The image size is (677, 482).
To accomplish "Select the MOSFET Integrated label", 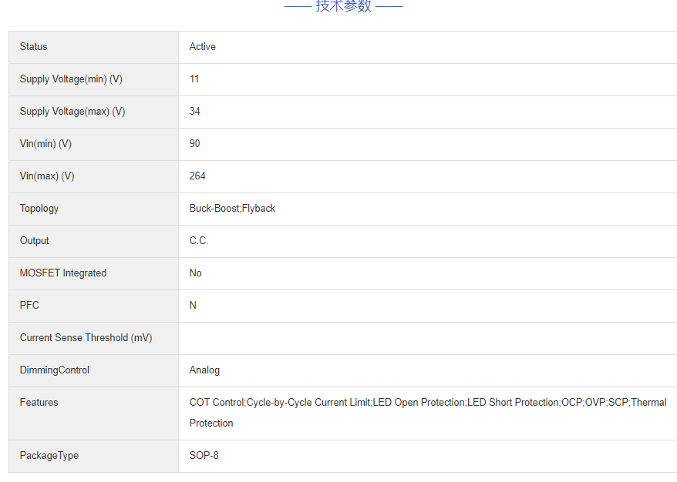I will (x=63, y=273).
